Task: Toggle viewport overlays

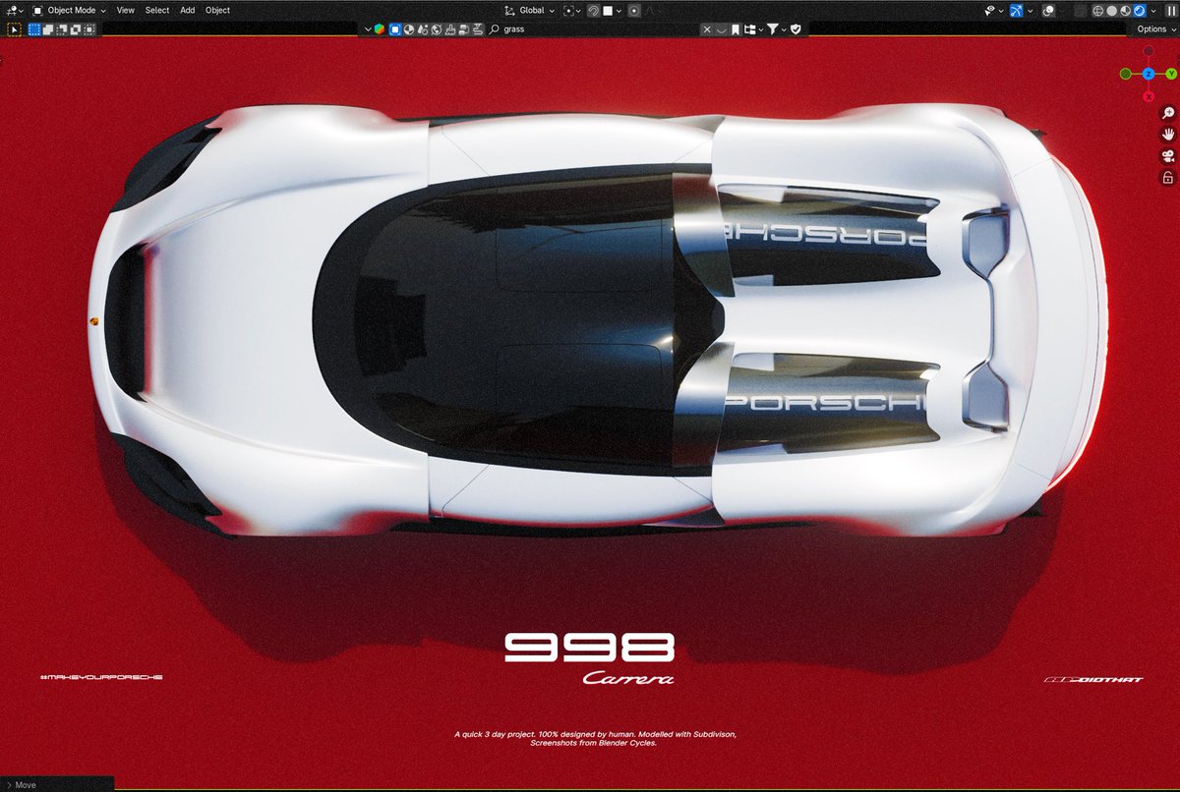Action: [x=1048, y=11]
